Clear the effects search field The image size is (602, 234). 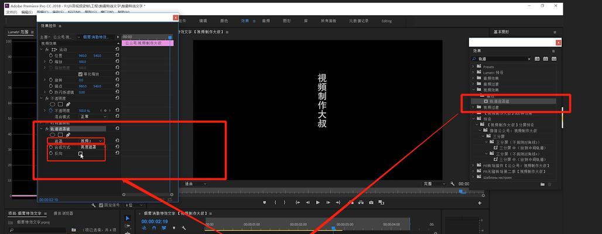(529, 59)
